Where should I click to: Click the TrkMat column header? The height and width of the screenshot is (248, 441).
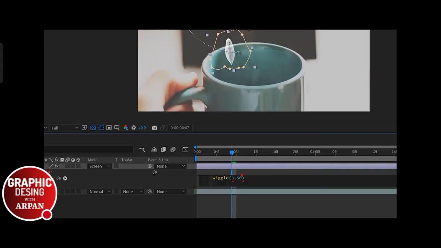[x=126, y=160]
